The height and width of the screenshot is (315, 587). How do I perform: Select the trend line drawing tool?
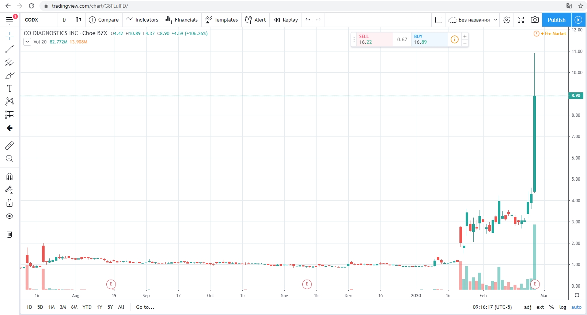tap(10, 49)
